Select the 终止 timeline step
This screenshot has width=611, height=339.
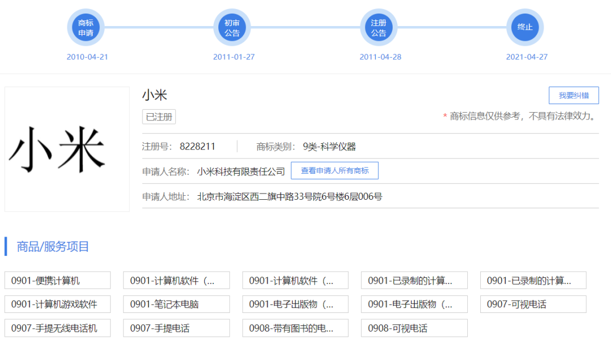coord(525,28)
